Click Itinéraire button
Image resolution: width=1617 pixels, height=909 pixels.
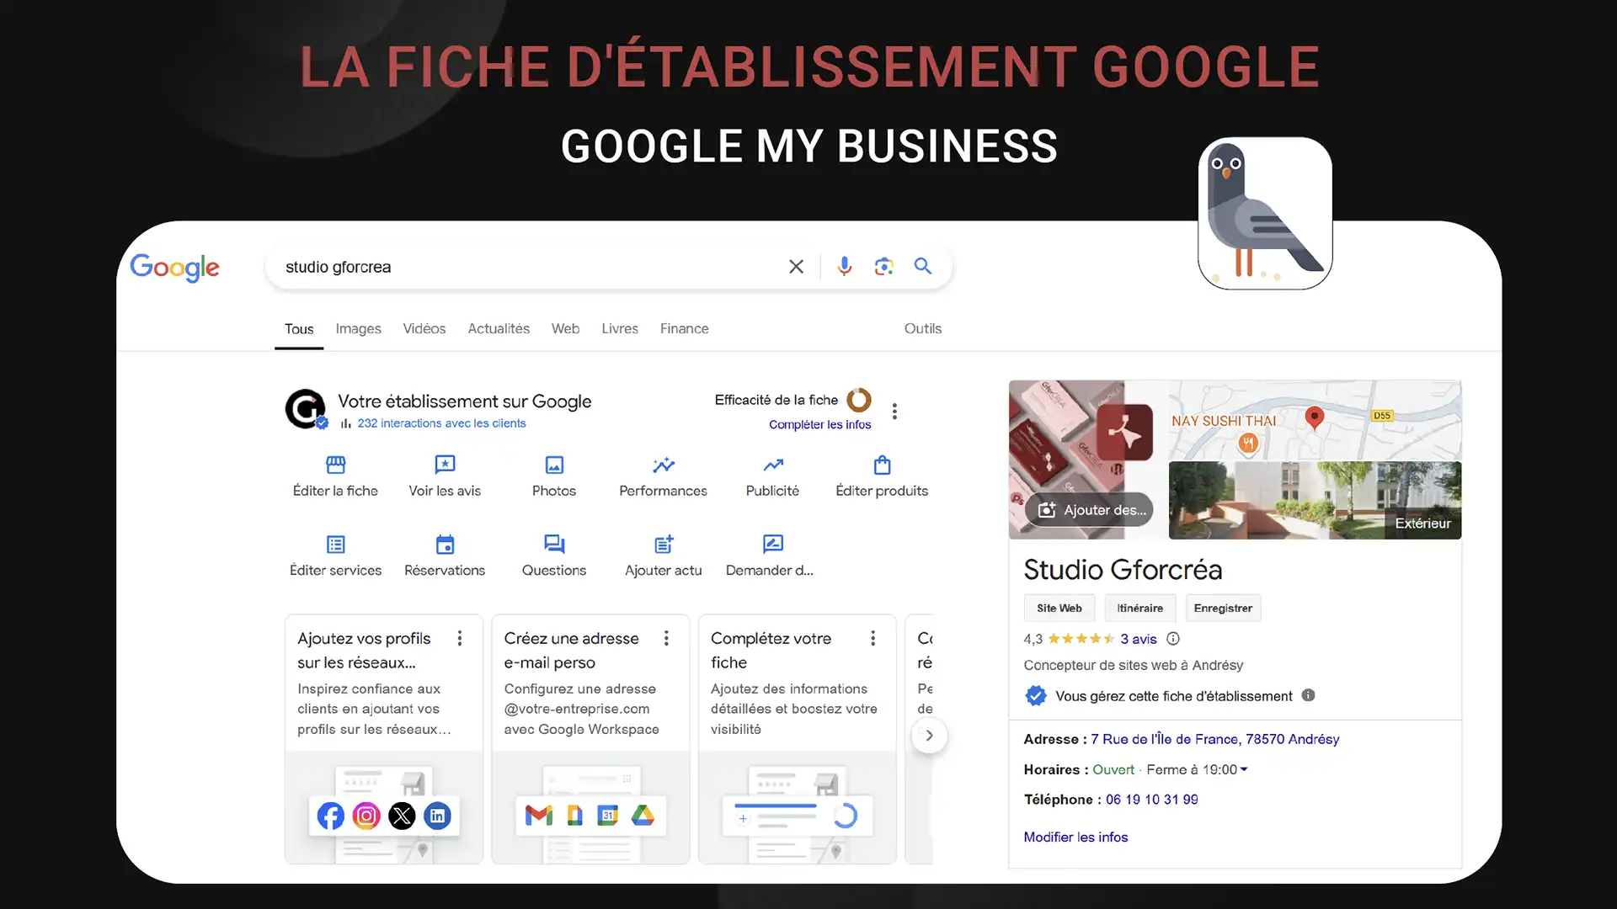[1139, 608]
